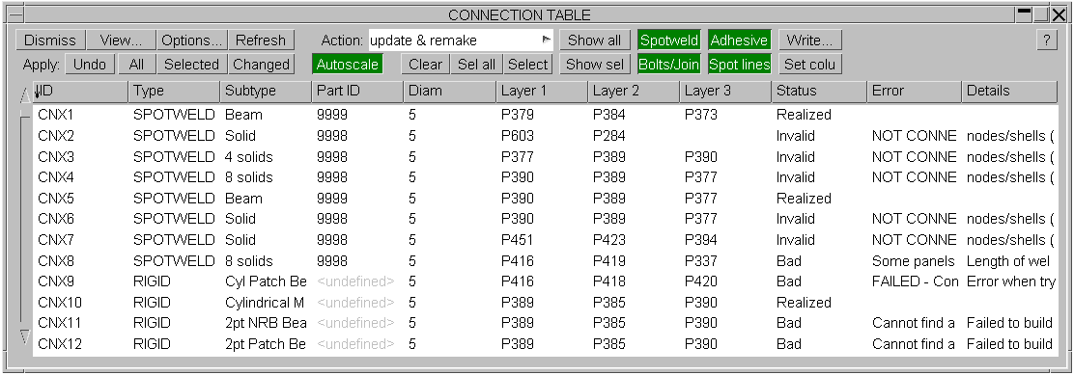Click 'Some panels' error of CNX8
Viewport: 1074px width, 375px height.
point(913,261)
